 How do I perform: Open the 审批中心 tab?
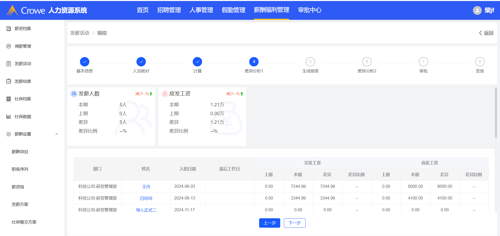(310, 10)
